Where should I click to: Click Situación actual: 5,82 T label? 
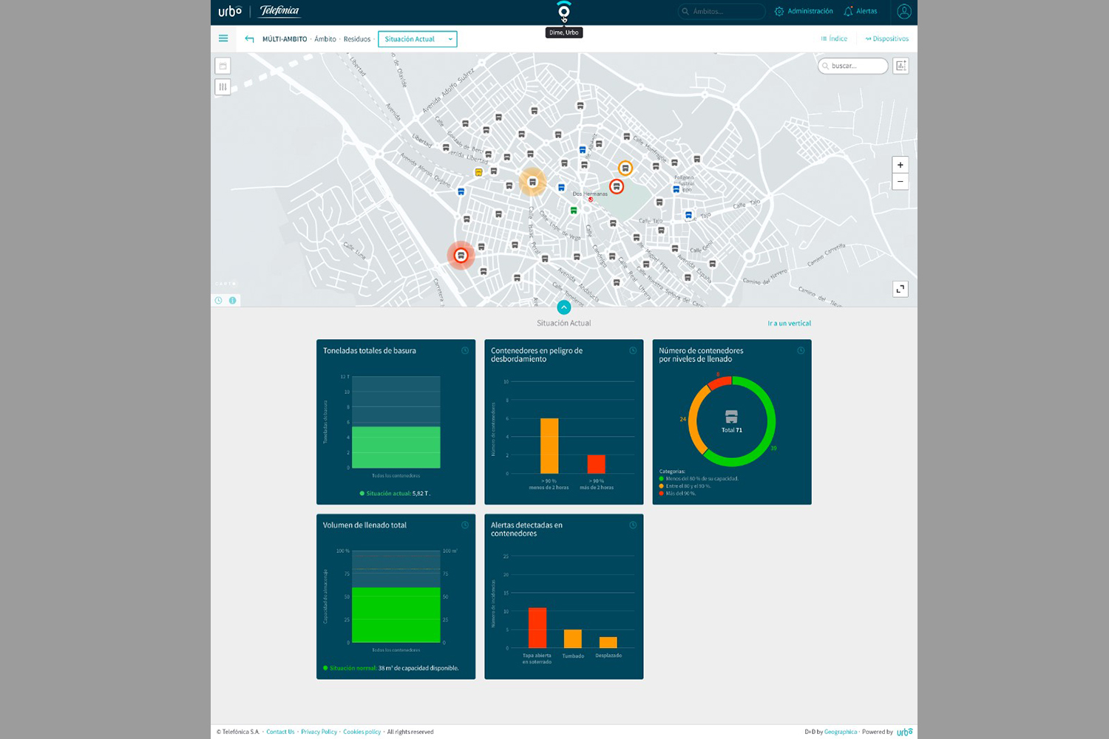point(395,493)
